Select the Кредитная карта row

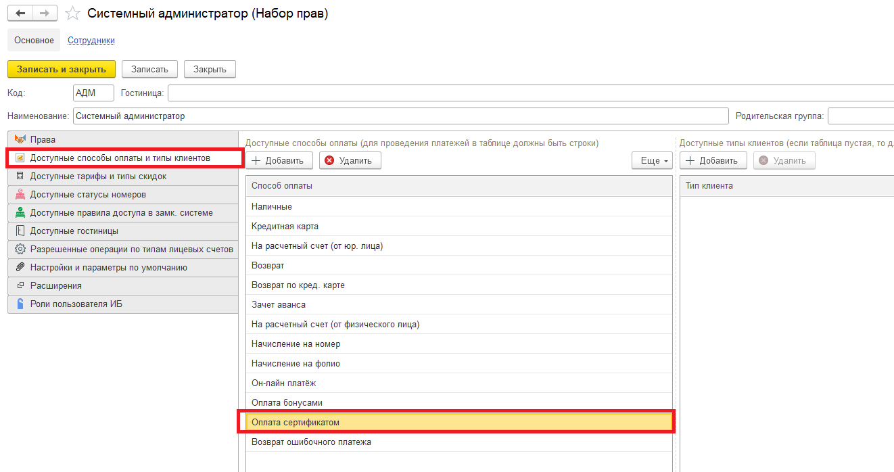pyautogui.click(x=459, y=226)
